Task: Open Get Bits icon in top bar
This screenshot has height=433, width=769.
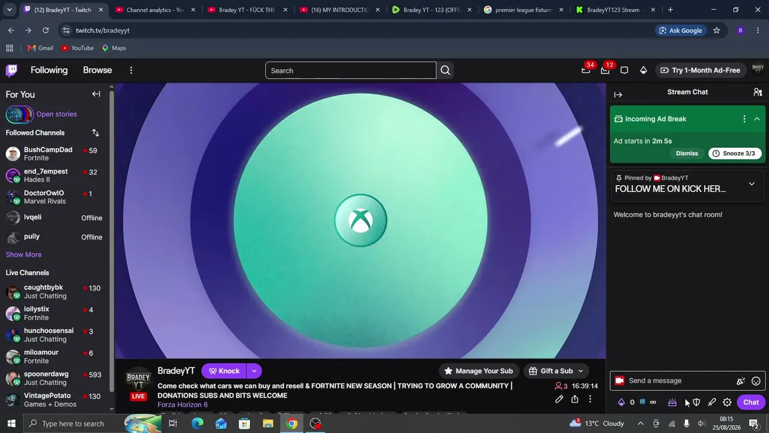Action: [x=643, y=70]
